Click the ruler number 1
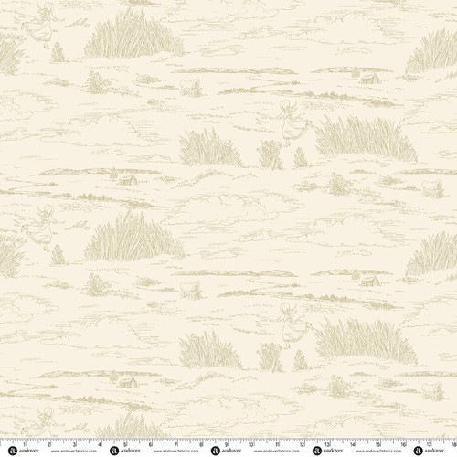Viewport: 457px width, 457px height. (x=24, y=444)
